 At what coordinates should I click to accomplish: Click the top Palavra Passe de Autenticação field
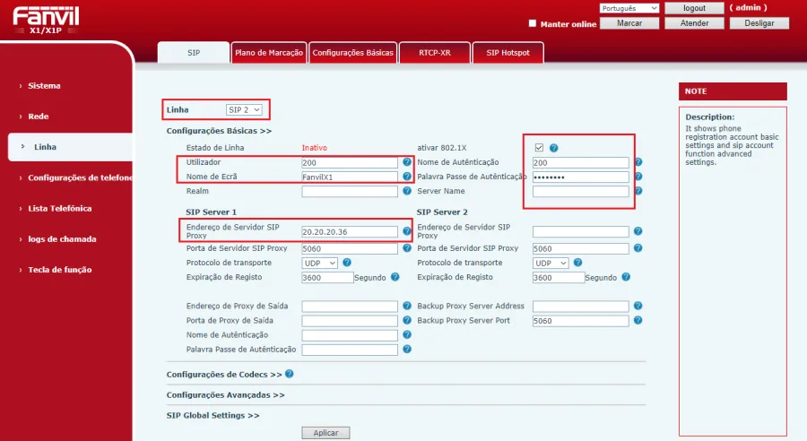(x=580, y=177)
